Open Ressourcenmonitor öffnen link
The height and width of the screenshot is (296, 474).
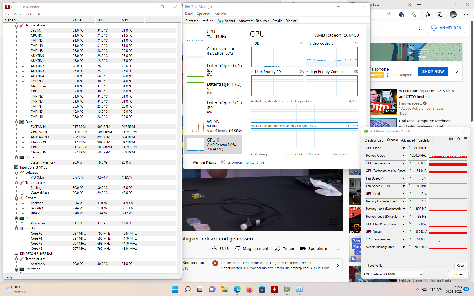246,162
